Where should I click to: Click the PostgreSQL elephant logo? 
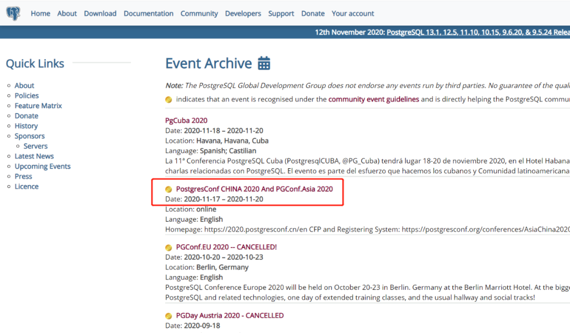(13, 13)
